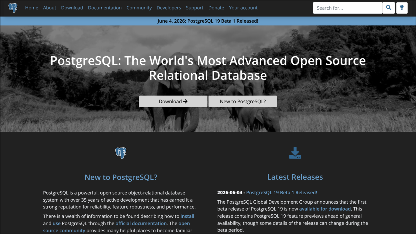Follow the install link in the paragraph
This screenshot has height=234, width=416.
pos(187,216)
